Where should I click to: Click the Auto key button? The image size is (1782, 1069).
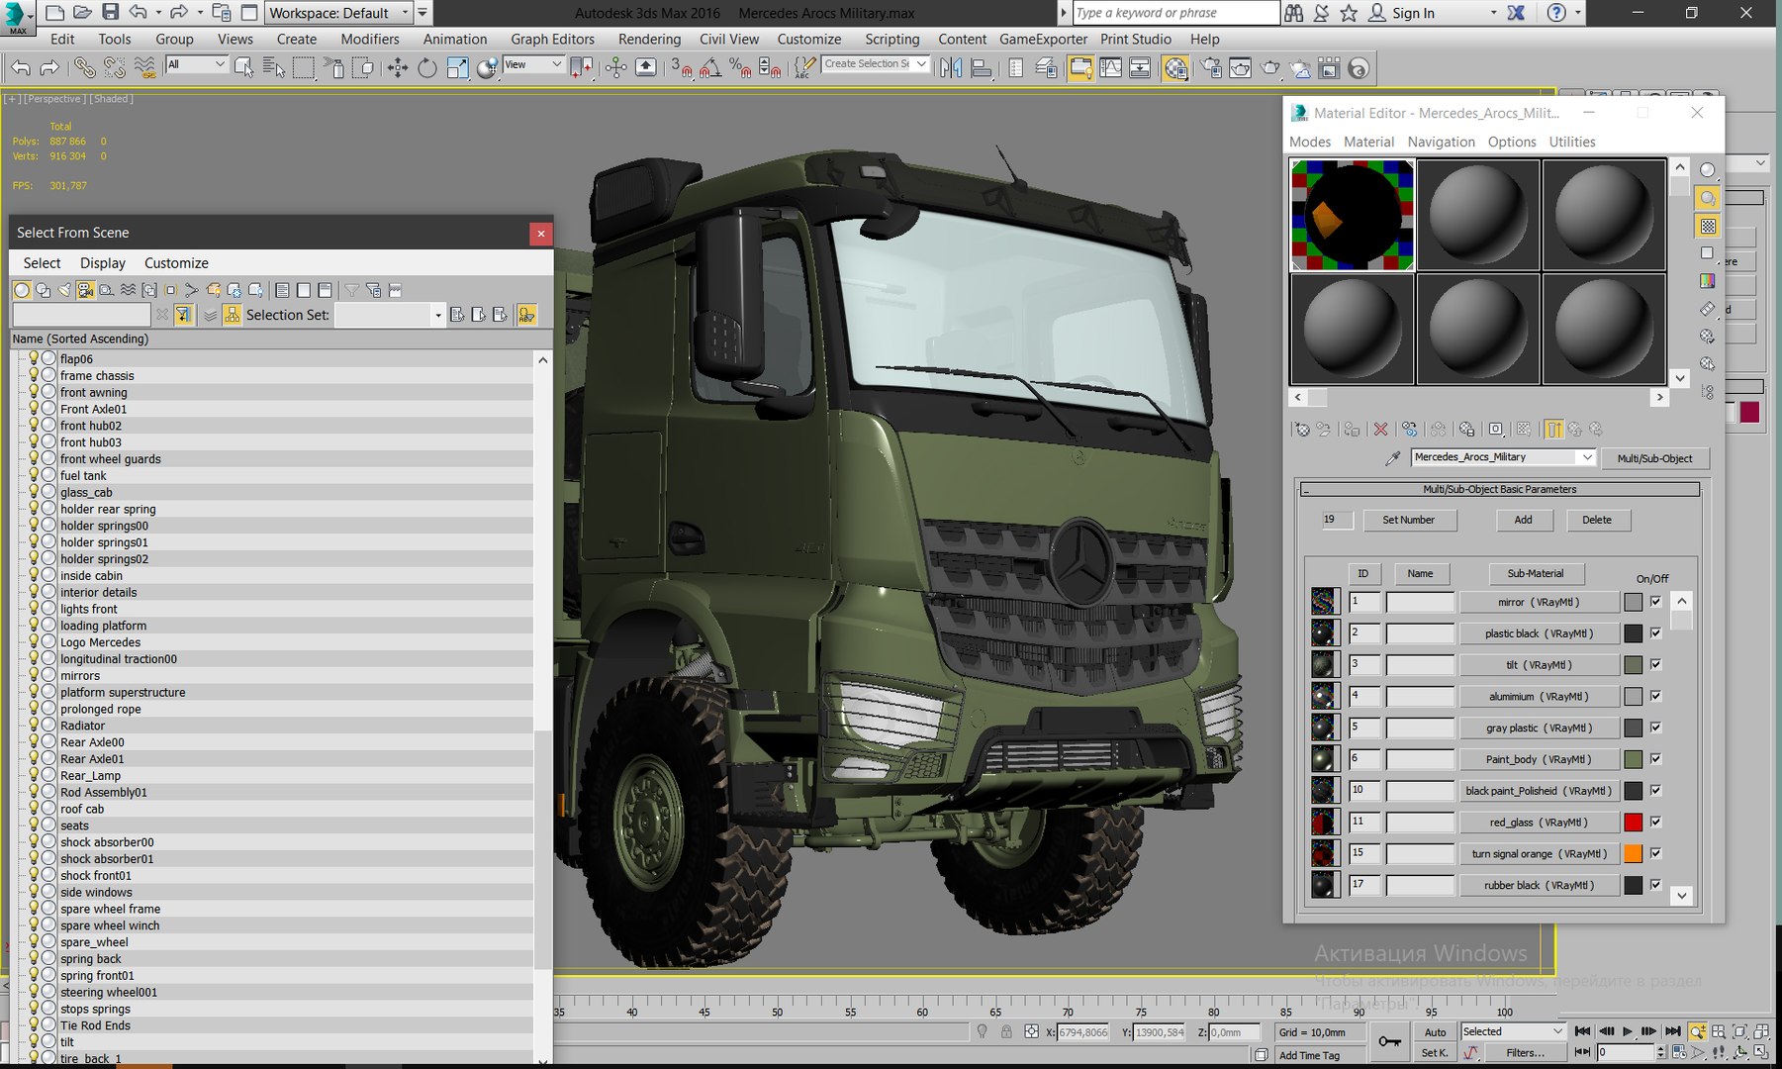click(1435, 1031)
